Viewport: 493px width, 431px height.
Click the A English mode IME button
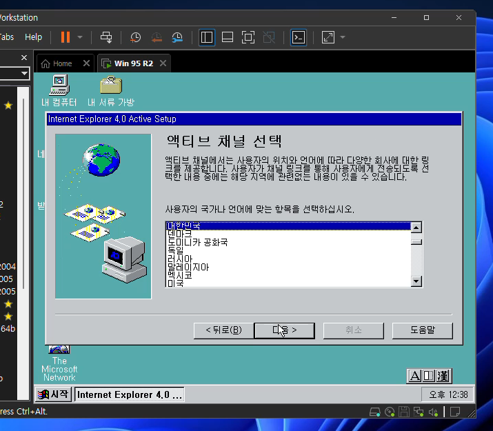(x=414, y=376)
